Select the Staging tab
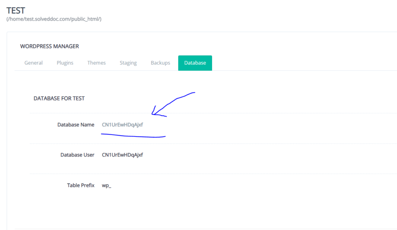 [128, 63]
